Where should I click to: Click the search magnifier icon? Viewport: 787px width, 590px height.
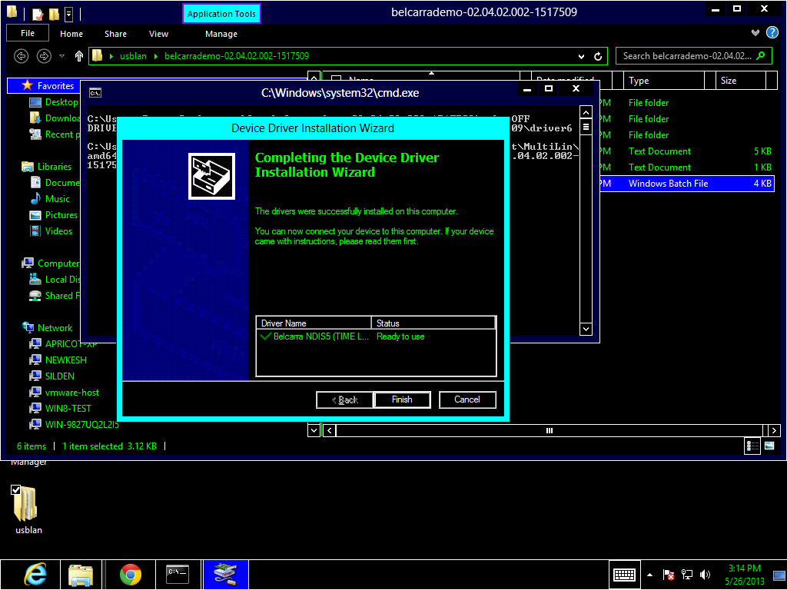(x=761, y=55)
